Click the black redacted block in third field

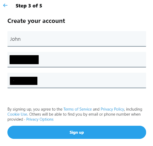click(24, 81)
